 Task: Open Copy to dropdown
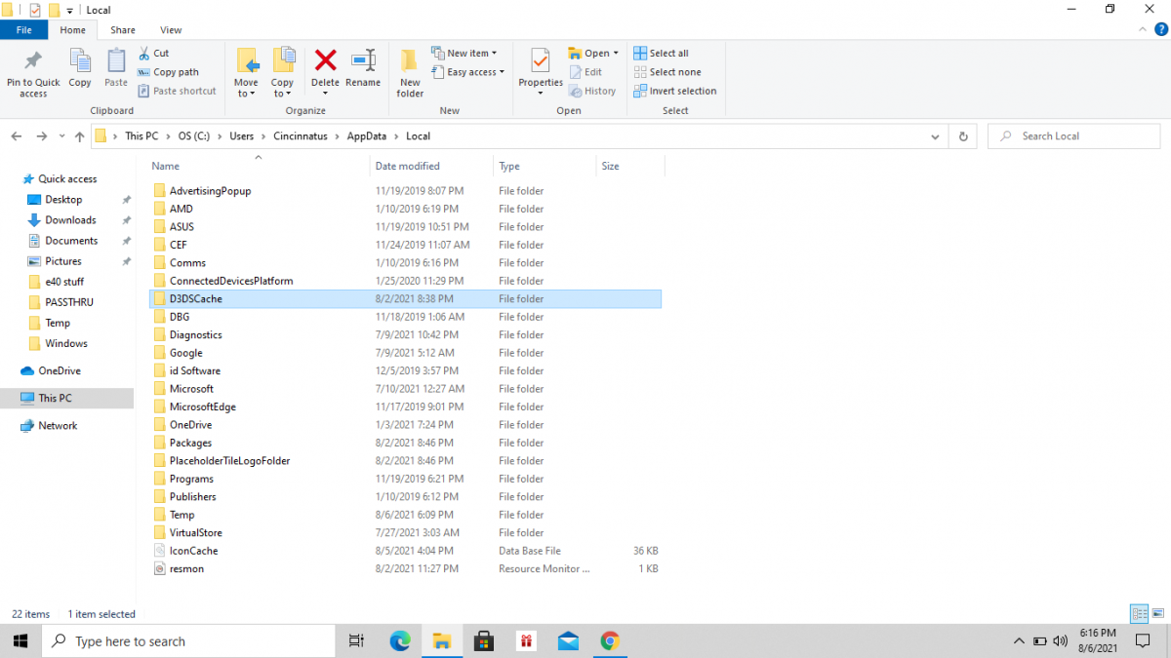283,94
